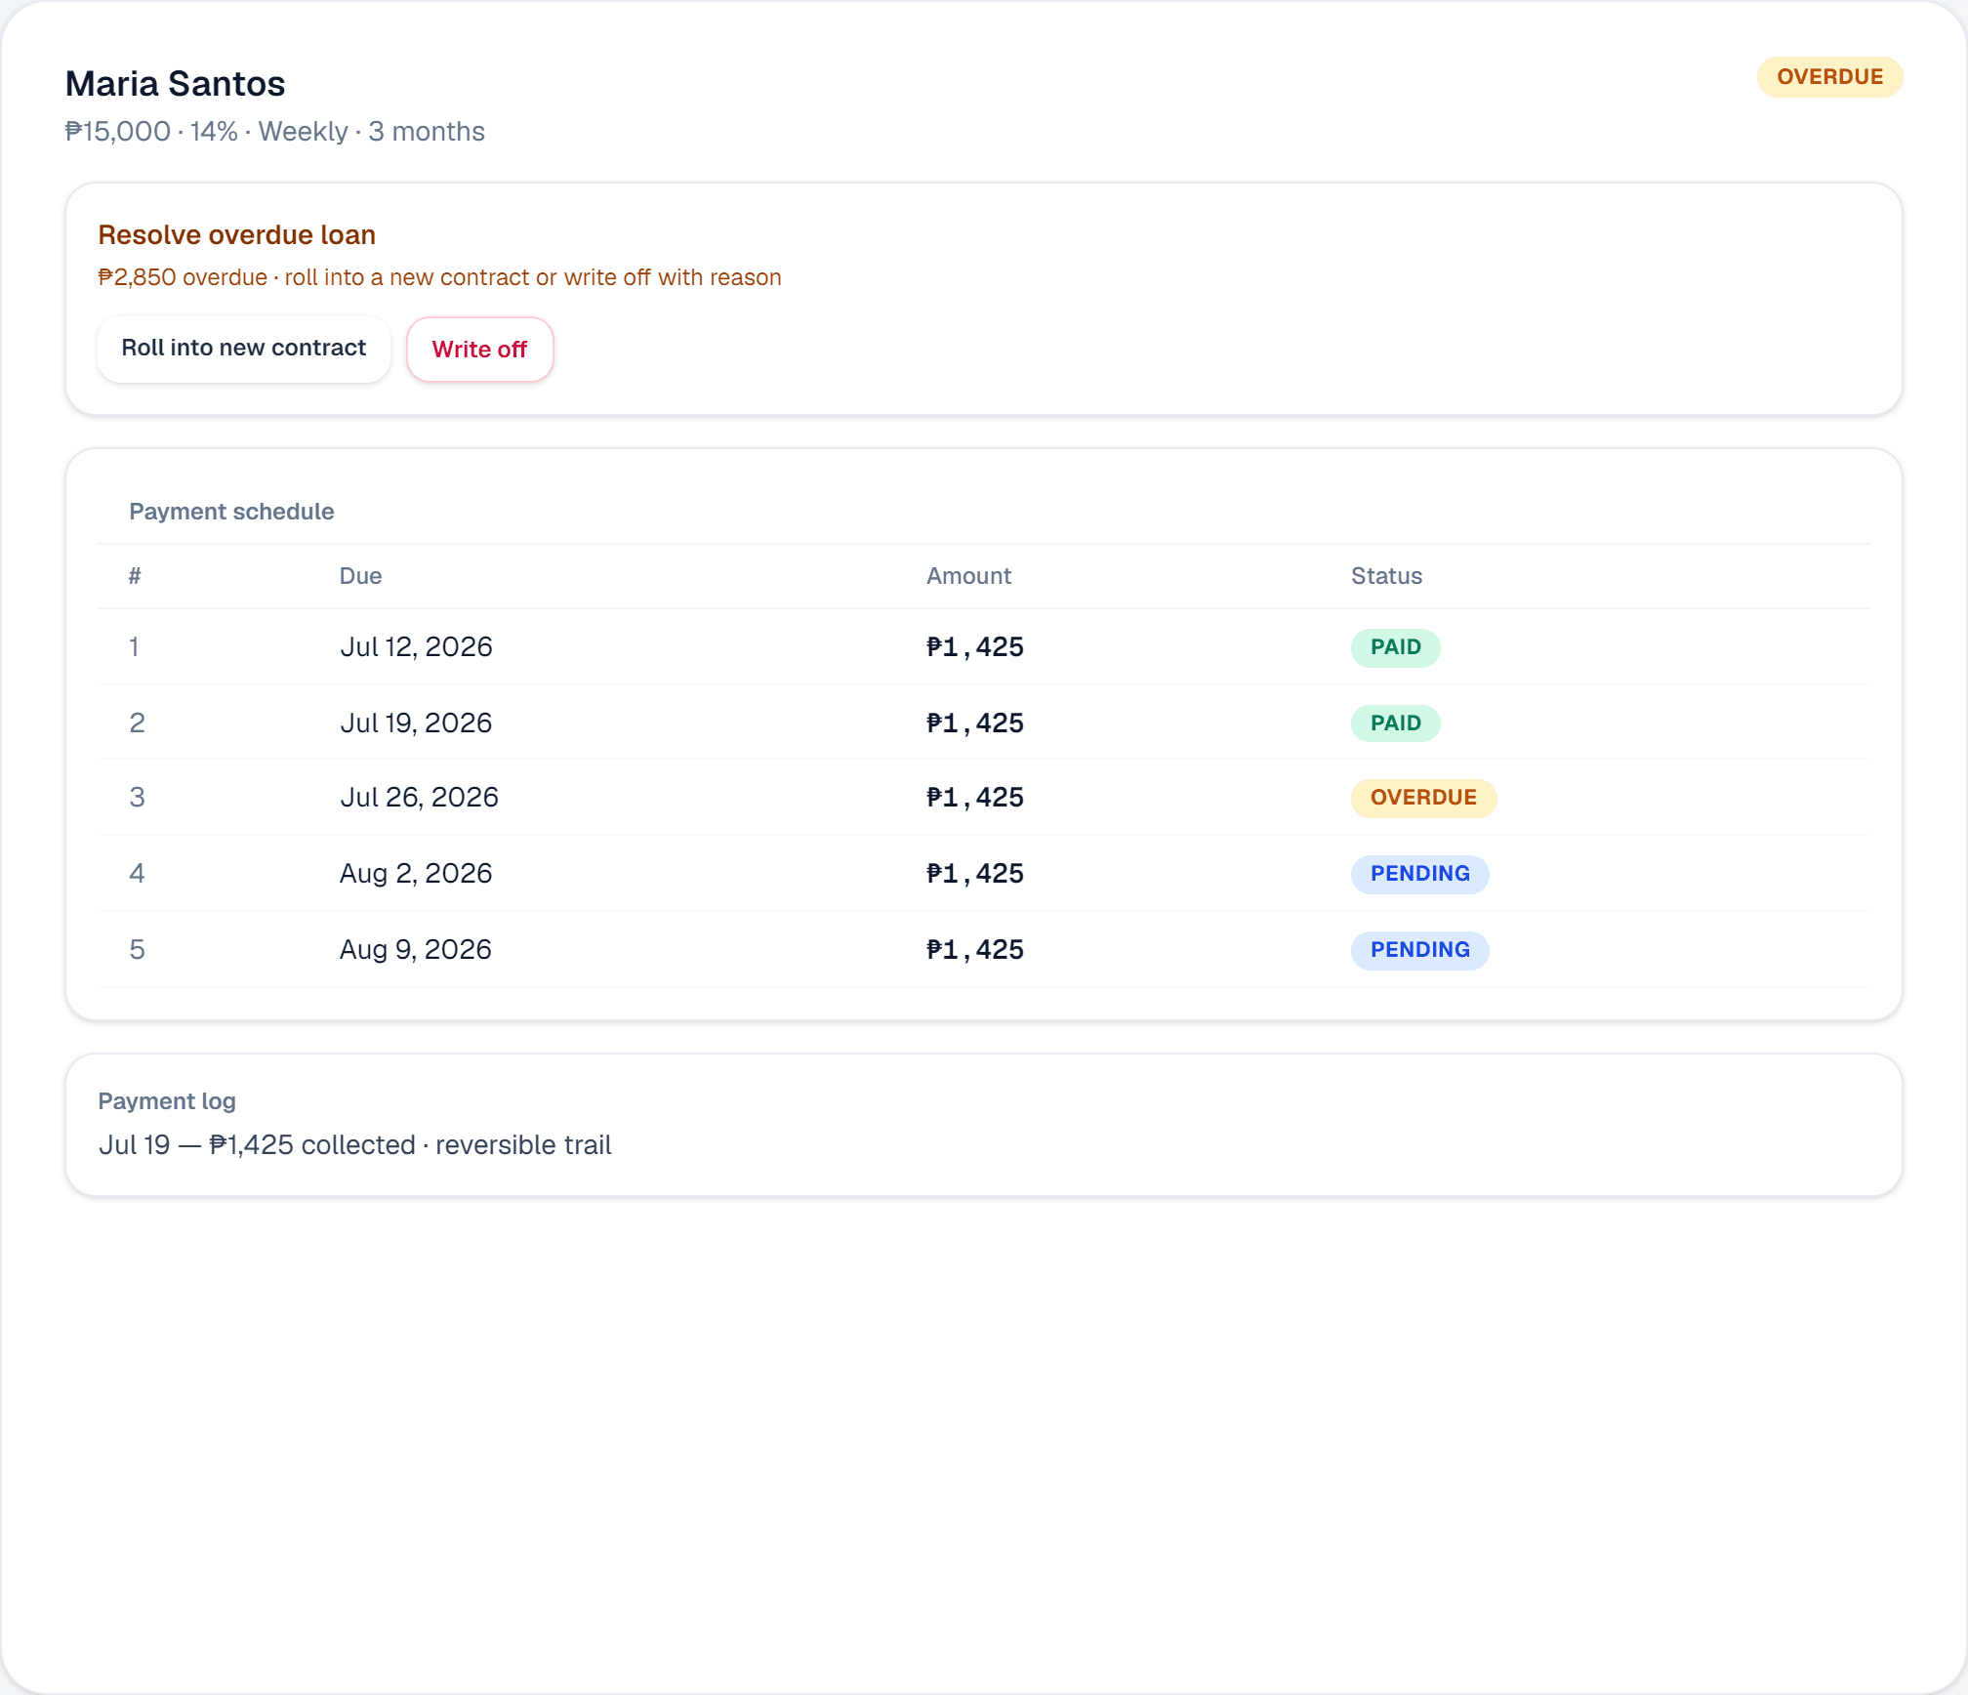
Task: Click the ₱1,425 amount for Aug 9
Action: pos(974,950)
